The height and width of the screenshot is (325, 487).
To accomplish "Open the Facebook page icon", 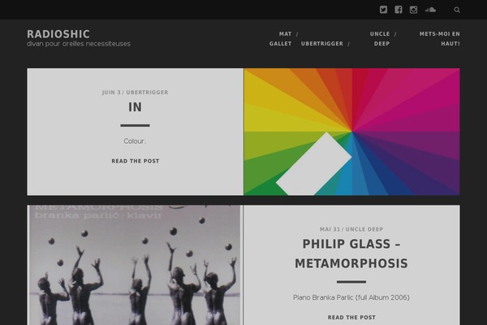I will (x=399, y=10).
